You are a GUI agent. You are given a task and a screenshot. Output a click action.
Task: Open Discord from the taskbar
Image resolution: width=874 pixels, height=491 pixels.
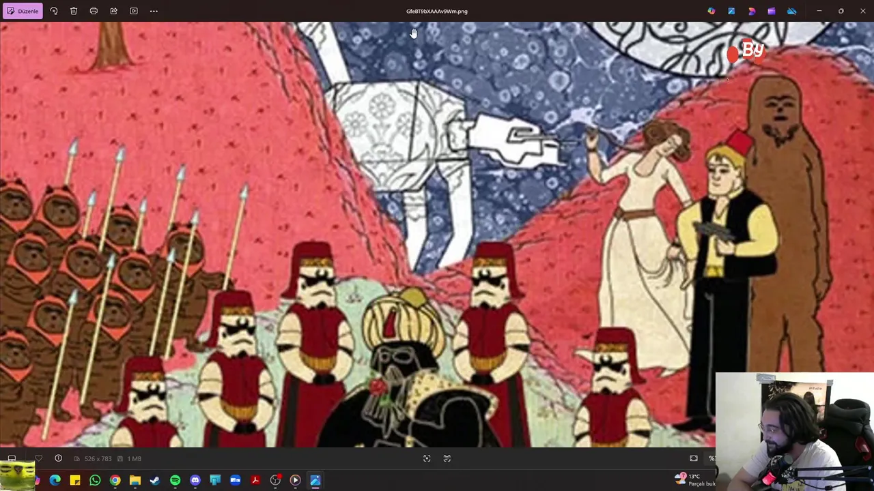click(x=195, y=481)
